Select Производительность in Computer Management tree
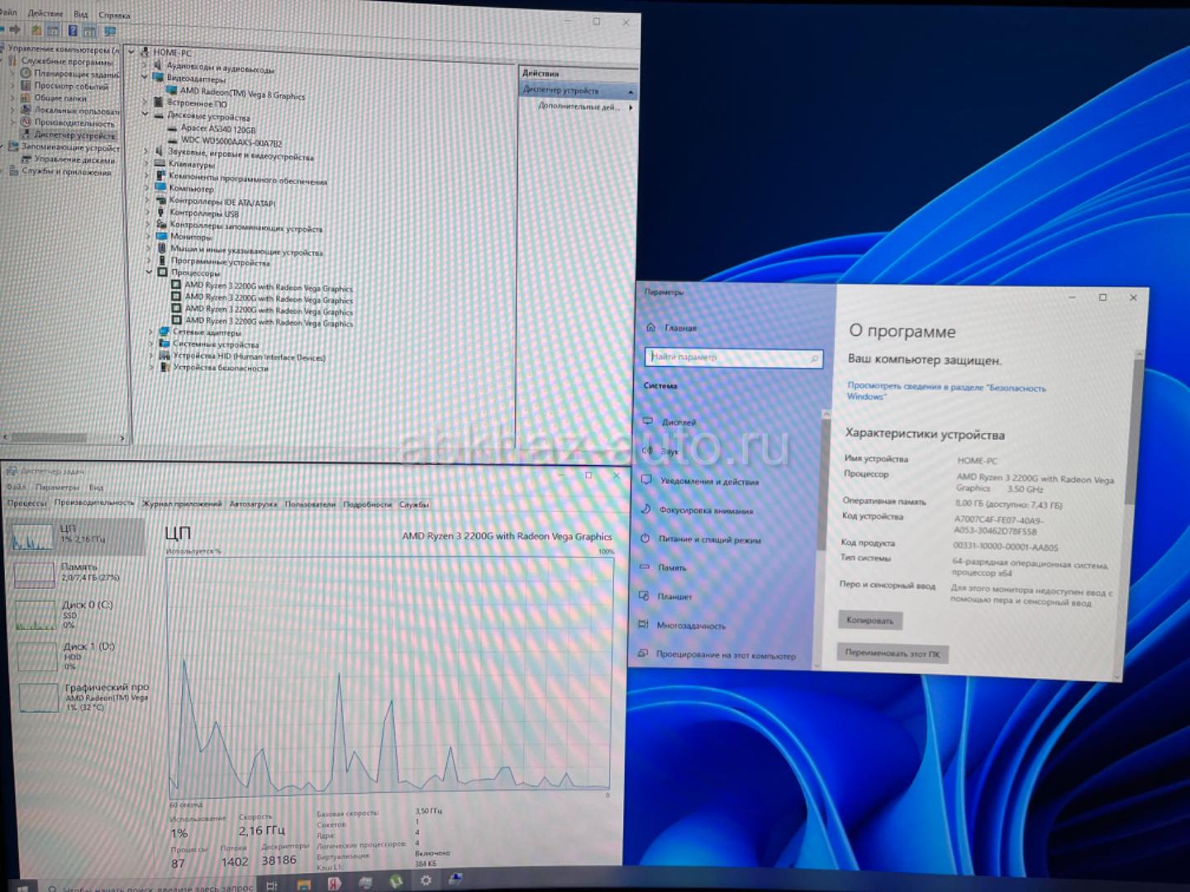 (74, 122)
